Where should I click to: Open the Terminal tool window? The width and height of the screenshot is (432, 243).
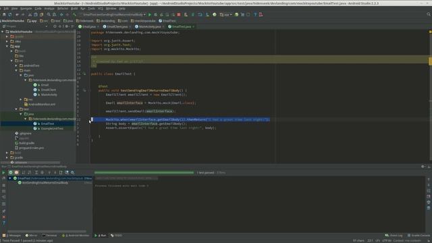pyautogui.click(x=49, y=236)
